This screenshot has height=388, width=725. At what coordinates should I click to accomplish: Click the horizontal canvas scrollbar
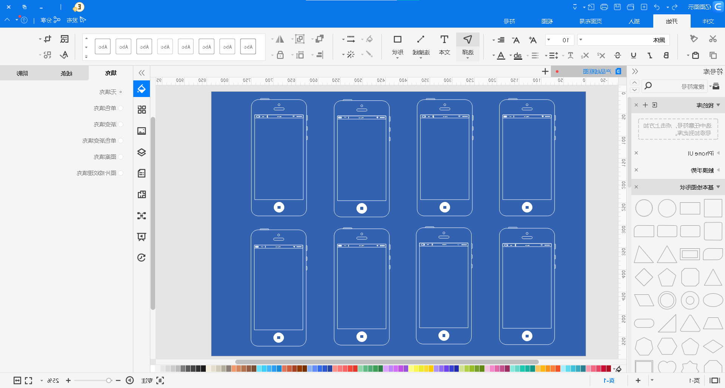[x=387, y=362]
